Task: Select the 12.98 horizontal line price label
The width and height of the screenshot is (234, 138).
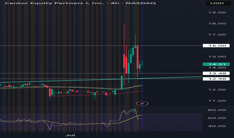Action: [x=216, y=79]
